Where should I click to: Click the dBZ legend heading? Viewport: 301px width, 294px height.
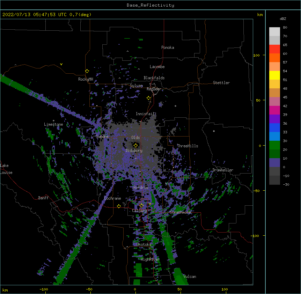283,19
